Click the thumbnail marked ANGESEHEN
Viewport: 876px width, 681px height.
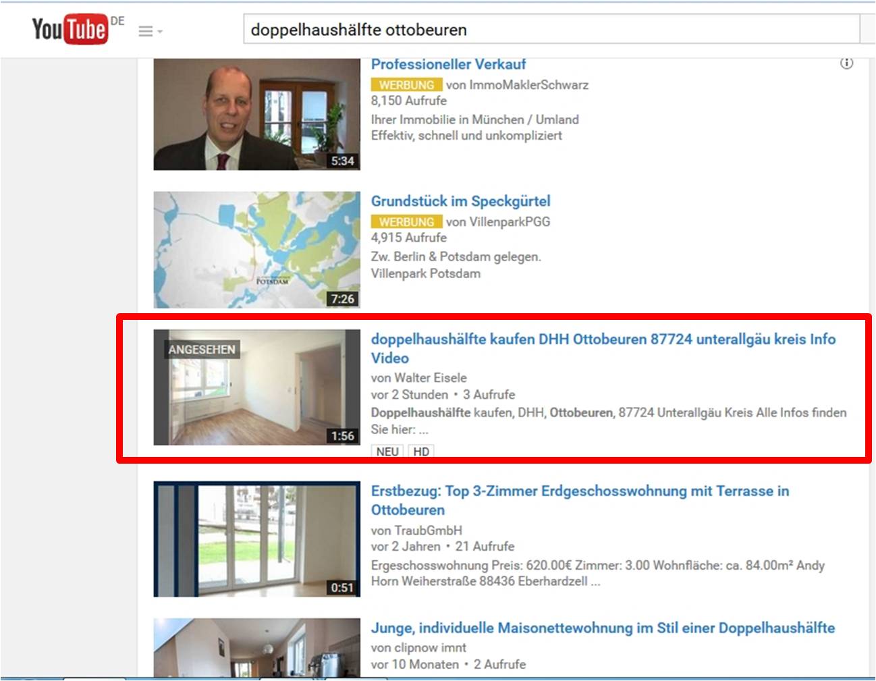[256, 387]
